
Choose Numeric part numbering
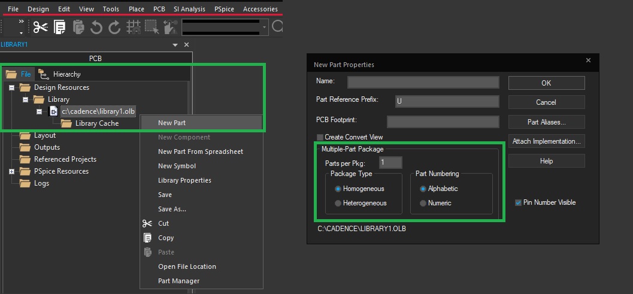click(423, 203)
